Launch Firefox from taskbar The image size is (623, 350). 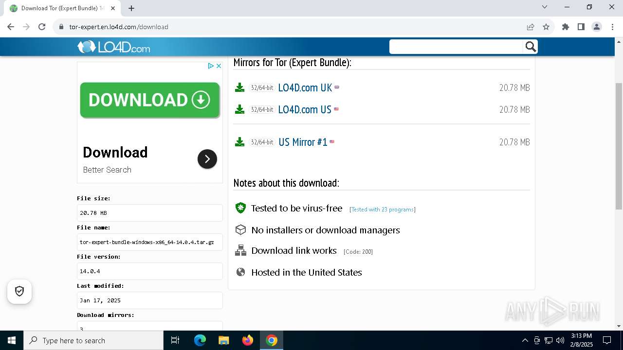(x=248, y=340)
